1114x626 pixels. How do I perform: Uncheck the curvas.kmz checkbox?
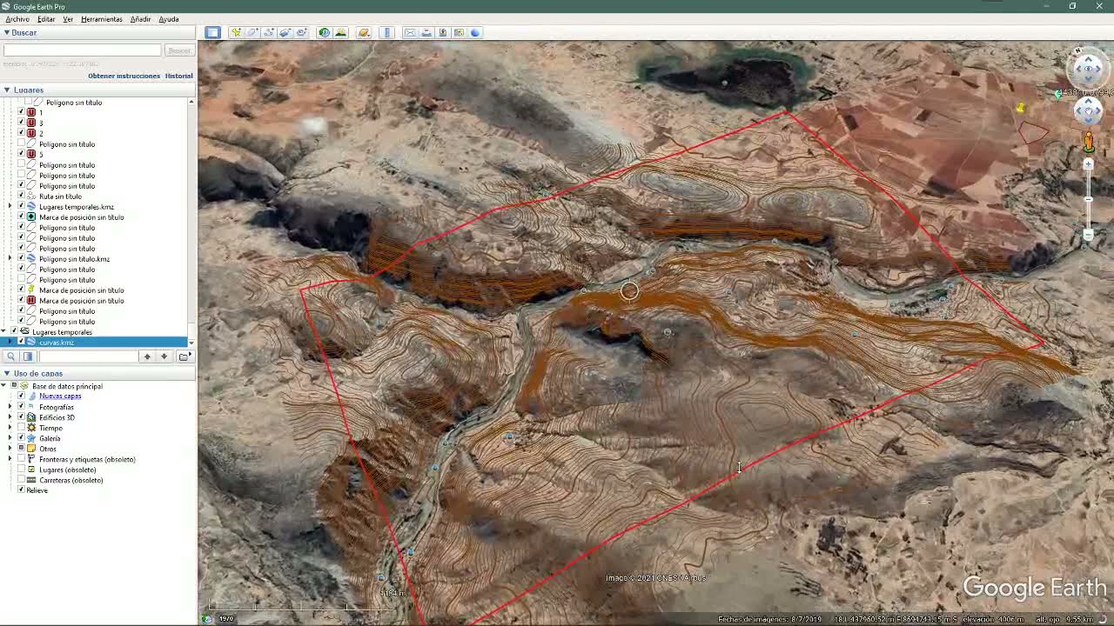21,343
